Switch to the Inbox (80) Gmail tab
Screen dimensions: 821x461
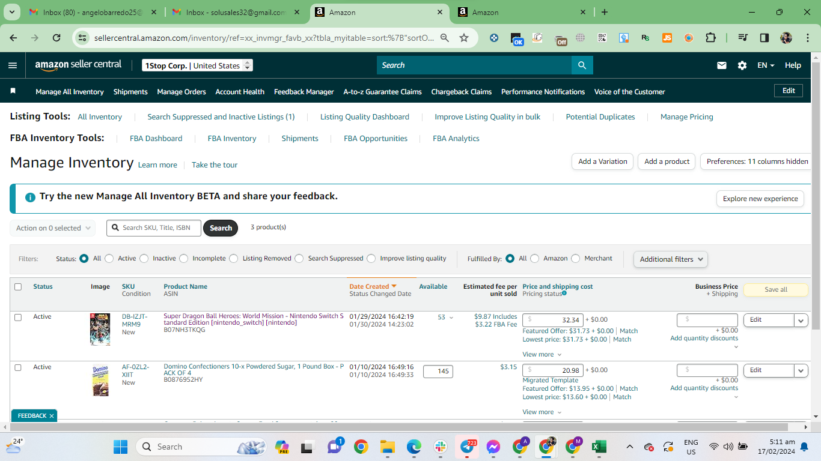click(93, 12)
